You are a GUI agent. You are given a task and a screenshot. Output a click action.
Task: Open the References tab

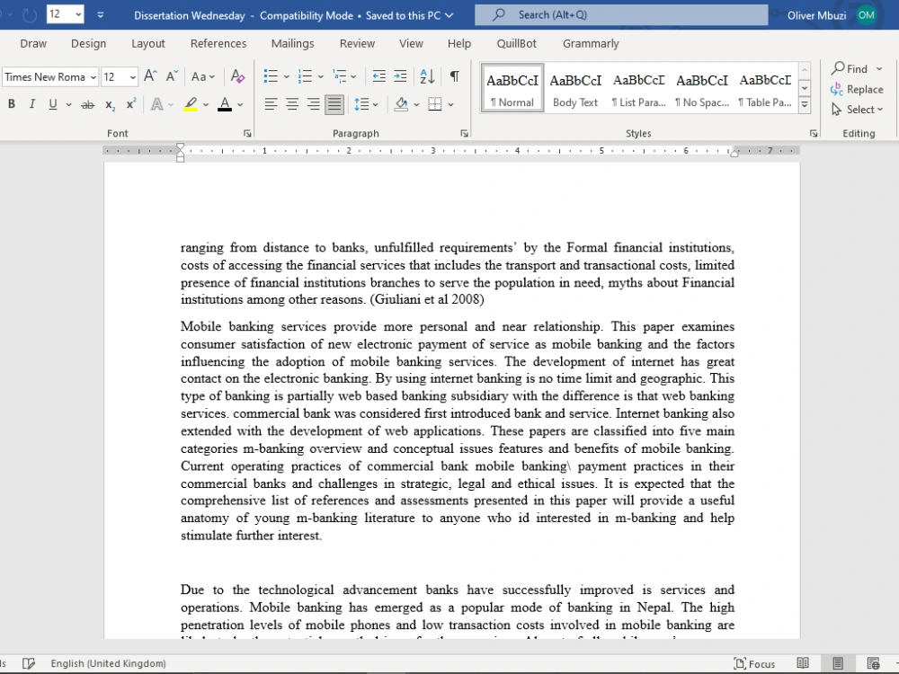click(218, 43)
